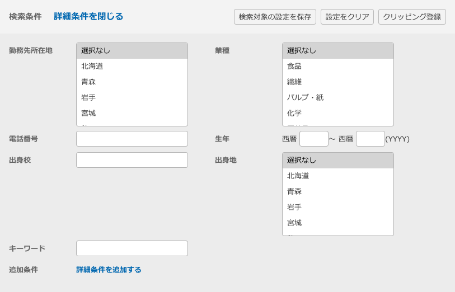Open the 詳細条件を追加する link

tap(109, 270)
